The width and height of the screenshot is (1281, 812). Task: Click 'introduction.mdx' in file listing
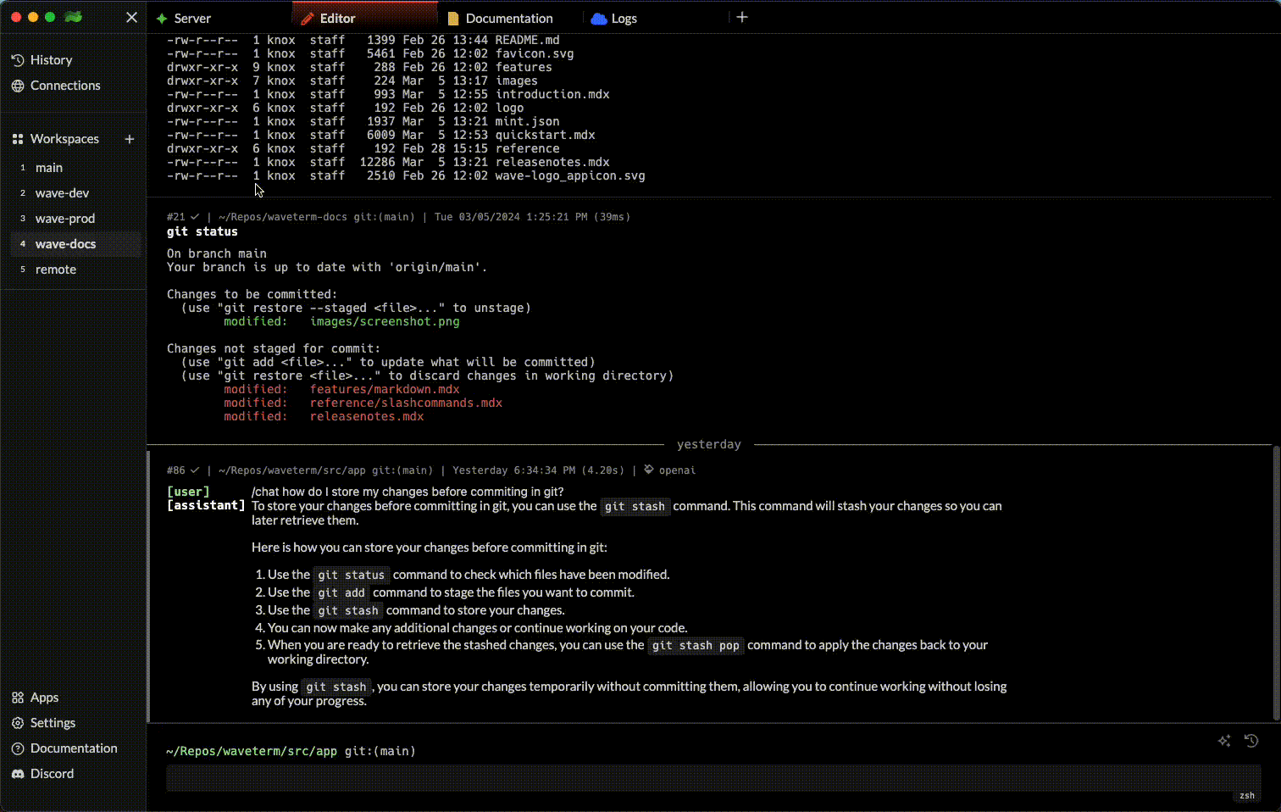pyautogui.click(x=552, y=94)
